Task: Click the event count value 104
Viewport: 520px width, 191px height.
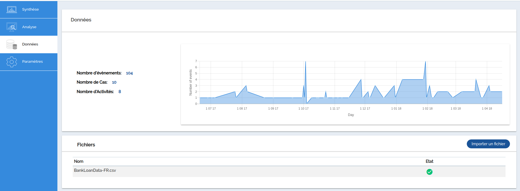Action: [x=129, y=73]
